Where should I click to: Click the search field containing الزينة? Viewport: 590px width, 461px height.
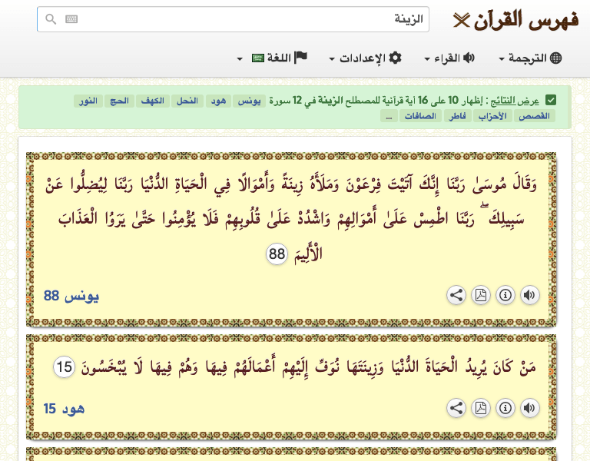click(x=246, y=19)
